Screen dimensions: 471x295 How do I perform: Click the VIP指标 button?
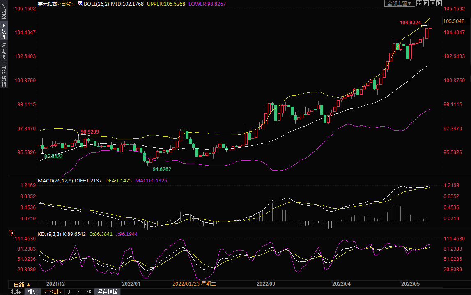(53, 292)
